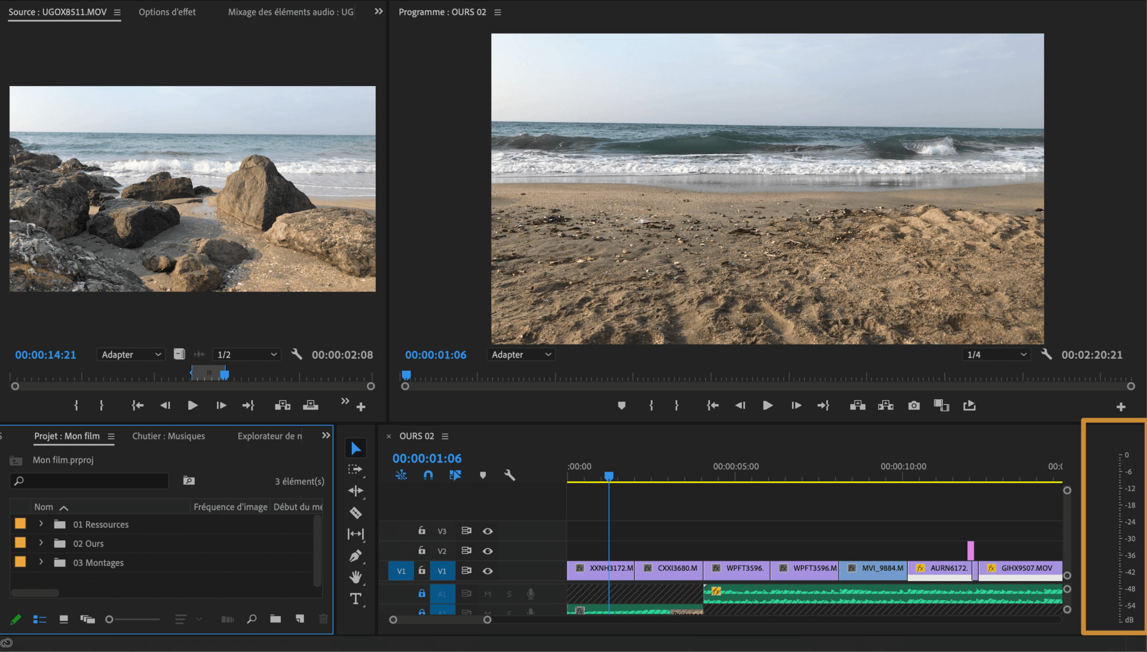Sort bins by Nom column header
The height and width of the screenshot is (652, 1147).
(x=44, y=507)
